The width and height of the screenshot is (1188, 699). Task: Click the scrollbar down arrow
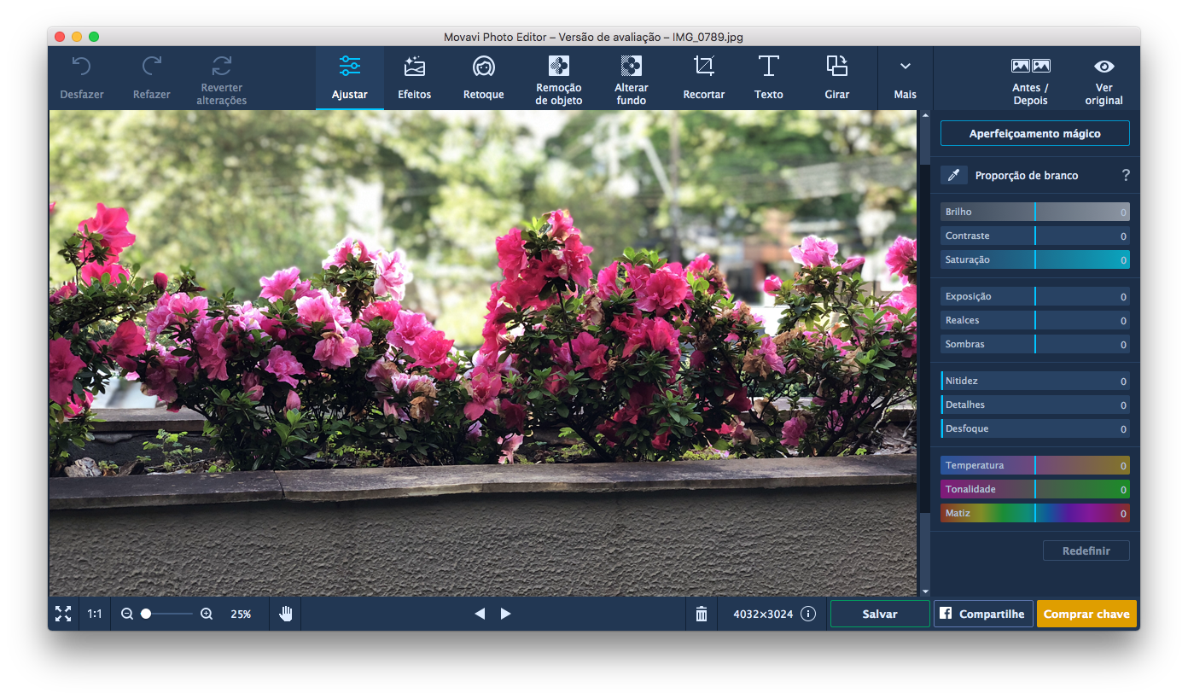(x=925, y=591)
